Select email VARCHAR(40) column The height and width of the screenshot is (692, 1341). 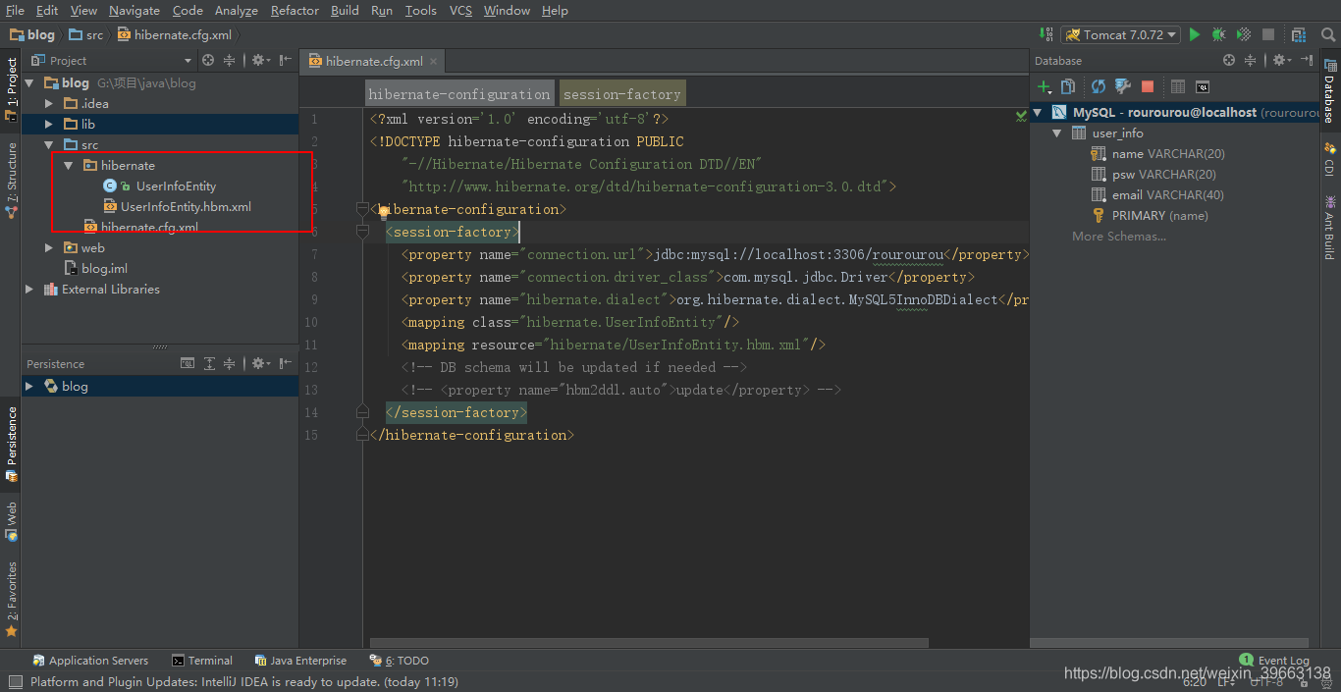pyautogui.click(x=1167, y=195)
